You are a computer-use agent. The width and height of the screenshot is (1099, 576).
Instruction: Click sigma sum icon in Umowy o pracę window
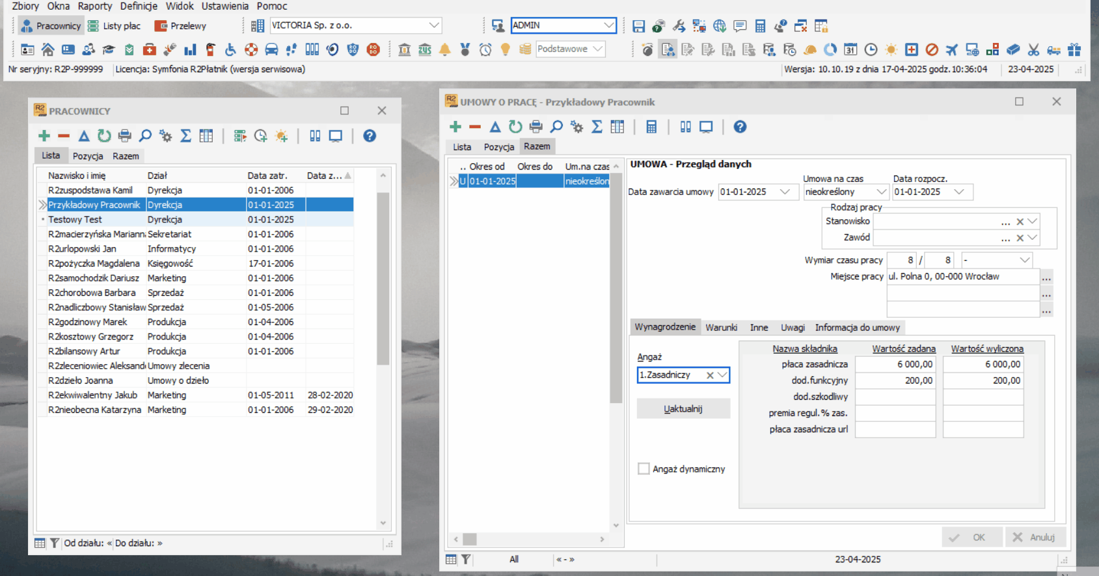tap(597, 127)
